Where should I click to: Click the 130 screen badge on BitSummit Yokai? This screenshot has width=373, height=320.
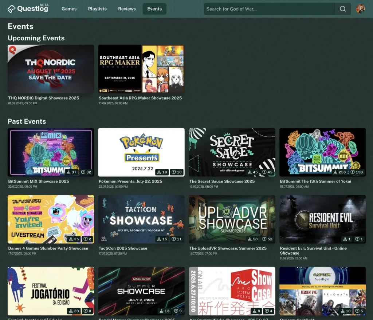358,172
